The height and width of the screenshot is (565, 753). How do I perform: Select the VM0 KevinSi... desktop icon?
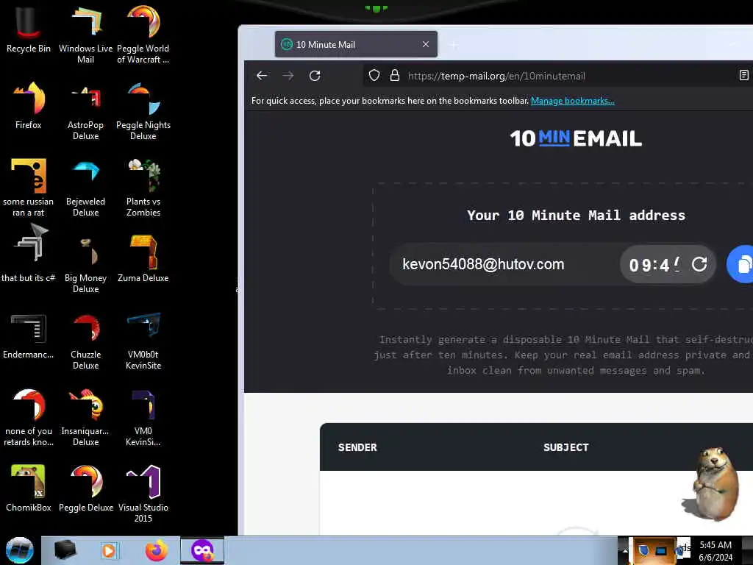(x=143, y=417)
